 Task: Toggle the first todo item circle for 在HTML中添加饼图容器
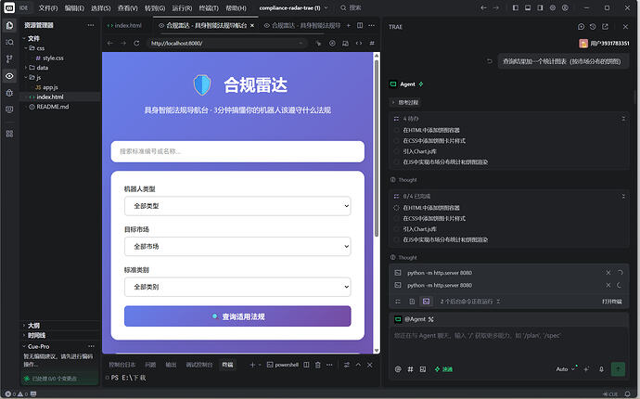tap(396, 130)
